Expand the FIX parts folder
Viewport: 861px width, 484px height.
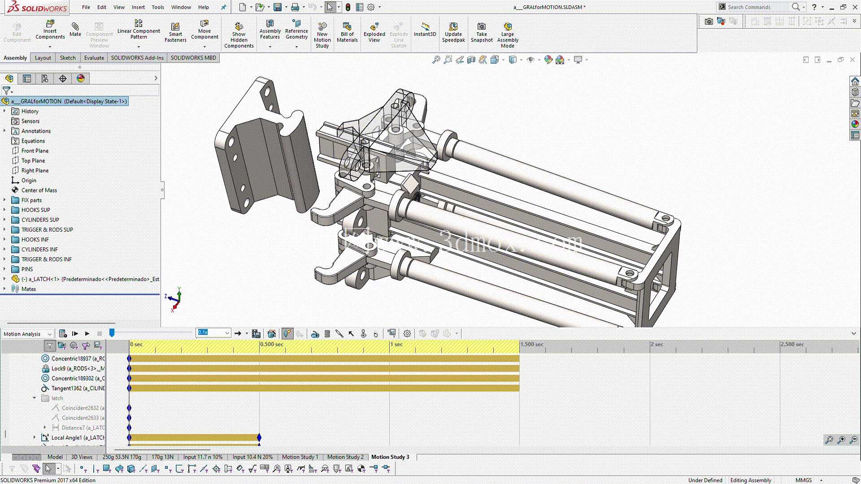[4, 200]
